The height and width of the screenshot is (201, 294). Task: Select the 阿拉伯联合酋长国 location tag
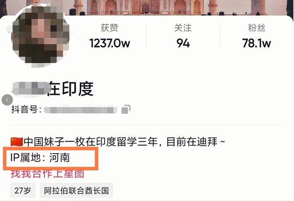(x=76, y=191)
